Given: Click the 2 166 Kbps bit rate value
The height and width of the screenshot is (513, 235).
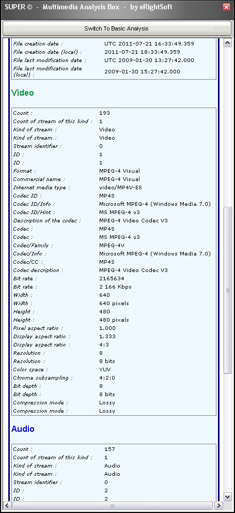Looking at the screenshot, I should click(115, 287).
